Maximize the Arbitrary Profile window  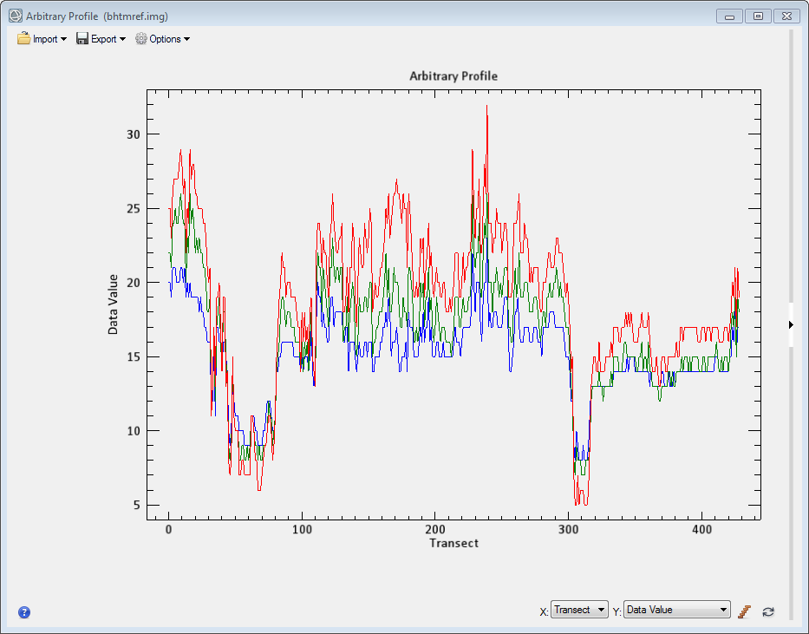coord(758,16)
